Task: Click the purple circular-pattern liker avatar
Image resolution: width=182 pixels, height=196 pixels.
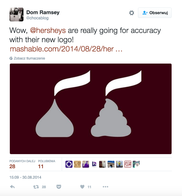Action: [69, 164]
